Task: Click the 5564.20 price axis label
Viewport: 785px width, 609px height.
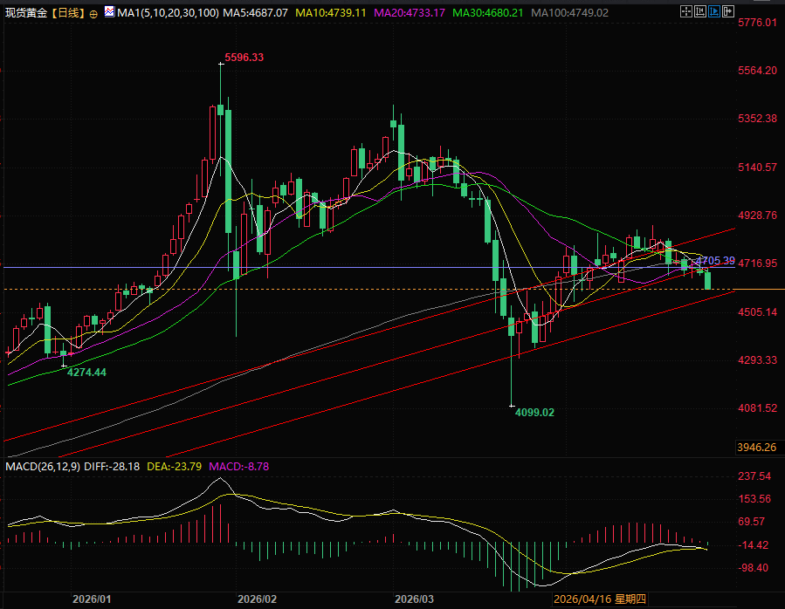Action: point(757,71)
